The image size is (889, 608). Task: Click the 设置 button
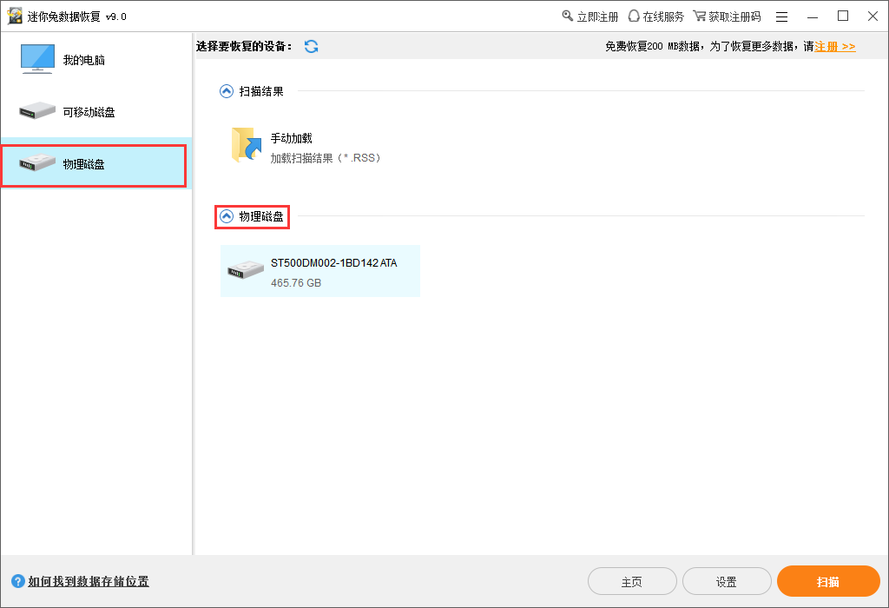click(x=727, y=582)
